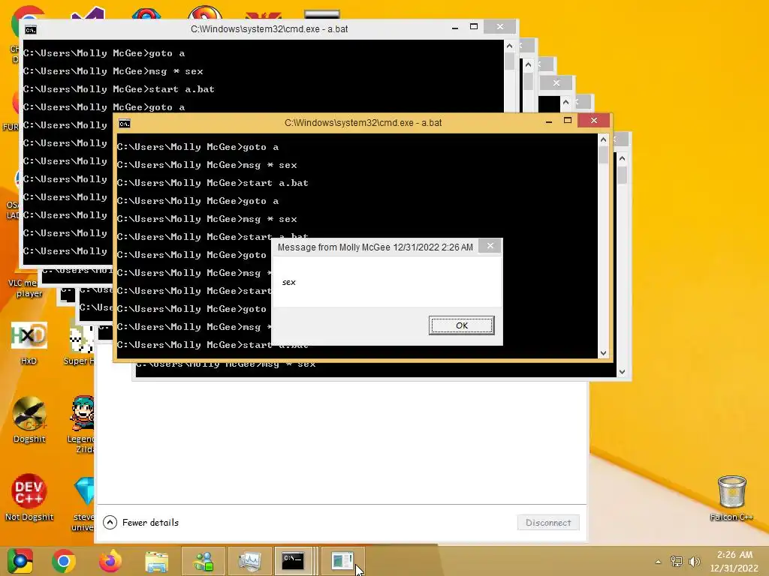Minimize the back-left cmd.exe window
The image size is (769, 576).
[x=455, y=28]
